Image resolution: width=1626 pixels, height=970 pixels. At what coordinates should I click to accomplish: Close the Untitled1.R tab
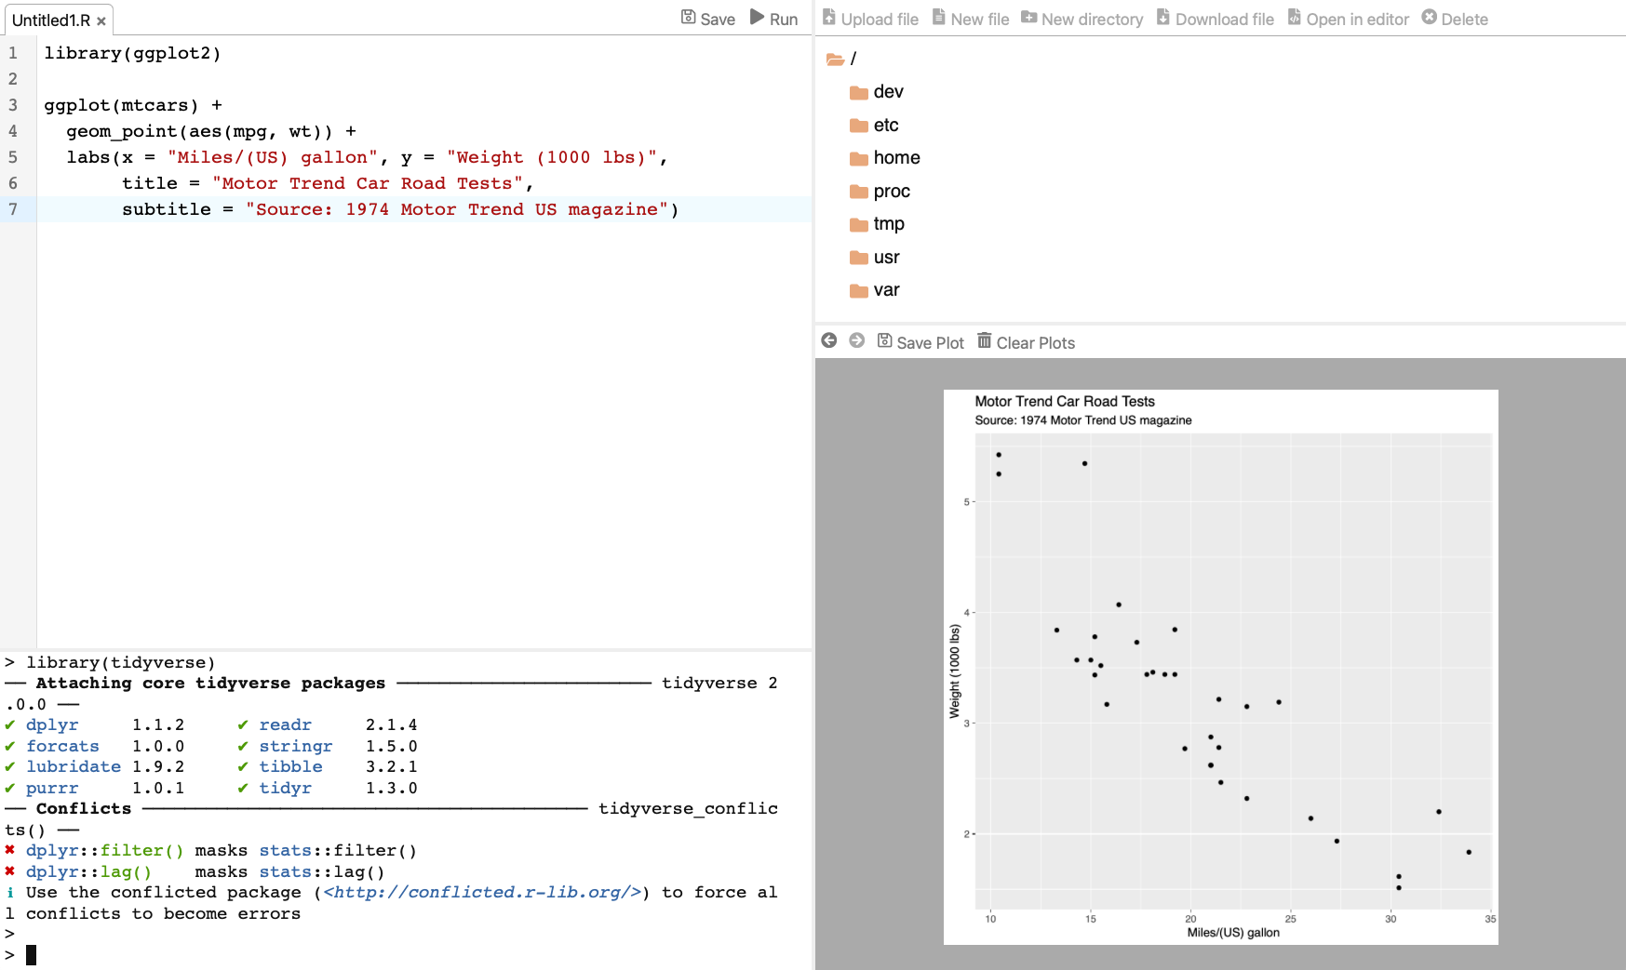point(101,21)
